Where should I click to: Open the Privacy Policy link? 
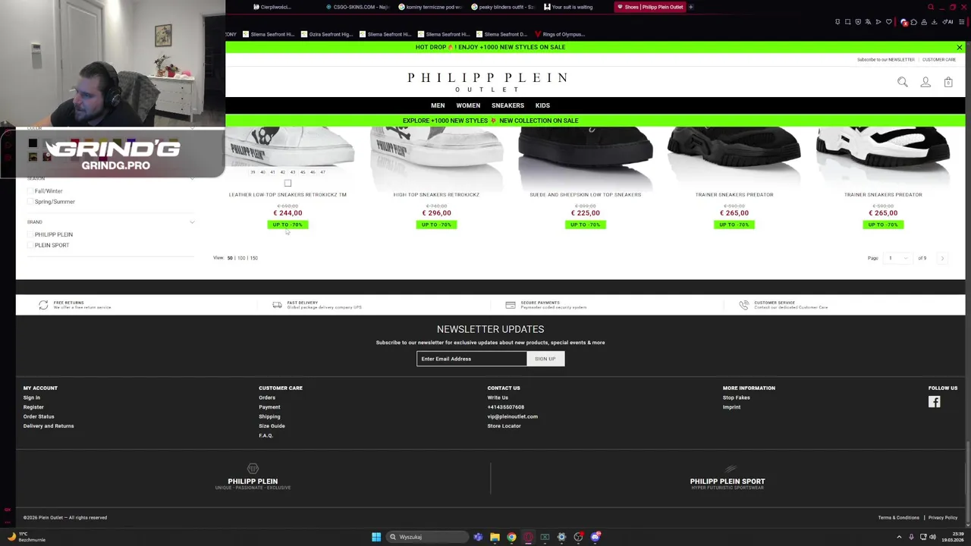tap(943, 518)
